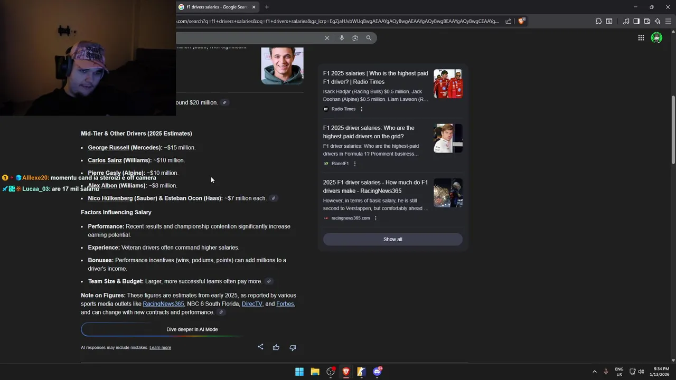Viewport: 676px width, 380px height.
Task: Click the Show all sources button
Action: [x=392, y=239]
